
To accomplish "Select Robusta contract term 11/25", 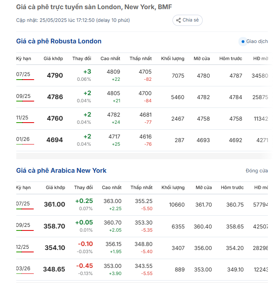I will pyautogui.click(x=22, y=118).
